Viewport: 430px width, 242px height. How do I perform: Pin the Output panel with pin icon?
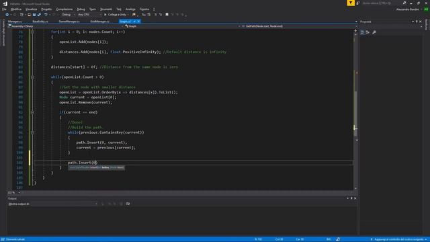pos(351,198)
